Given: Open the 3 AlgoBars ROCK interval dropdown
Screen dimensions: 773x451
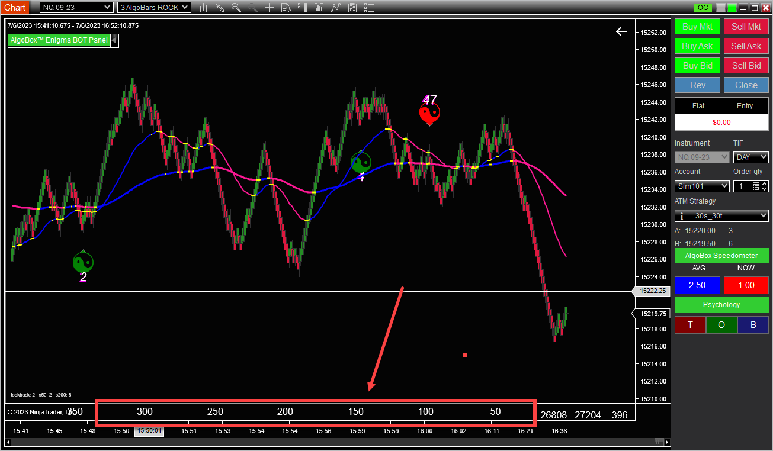Looking at the screenshot, I should (x=154, y=8).
